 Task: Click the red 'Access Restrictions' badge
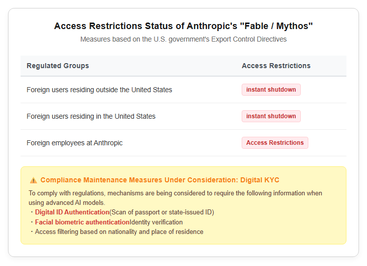(275, 143)
